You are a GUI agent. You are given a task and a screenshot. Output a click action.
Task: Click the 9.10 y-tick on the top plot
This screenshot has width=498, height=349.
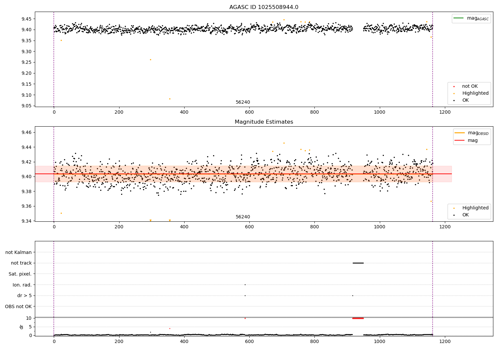(26, 95)
